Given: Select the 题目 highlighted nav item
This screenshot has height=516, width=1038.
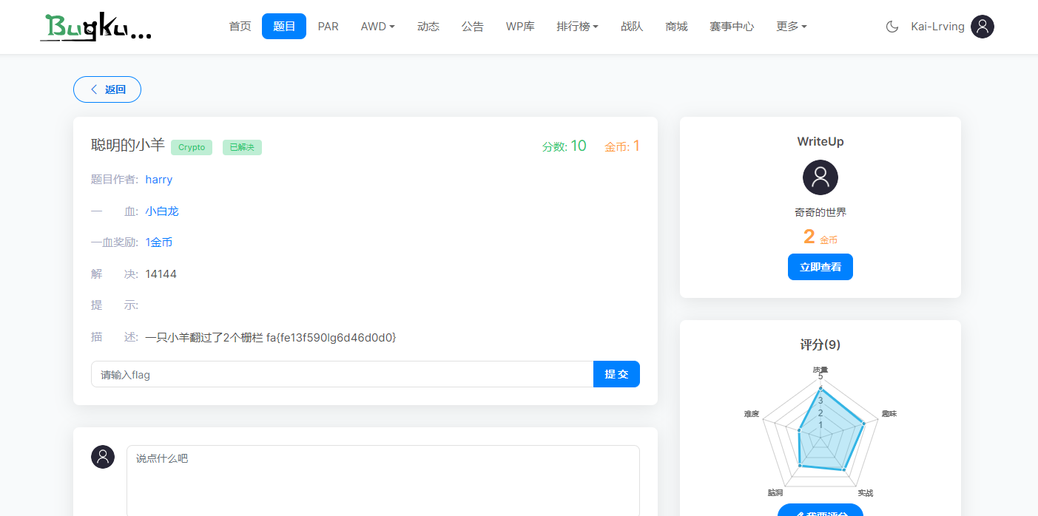Looking at the screenshot, I should [283, 26].
